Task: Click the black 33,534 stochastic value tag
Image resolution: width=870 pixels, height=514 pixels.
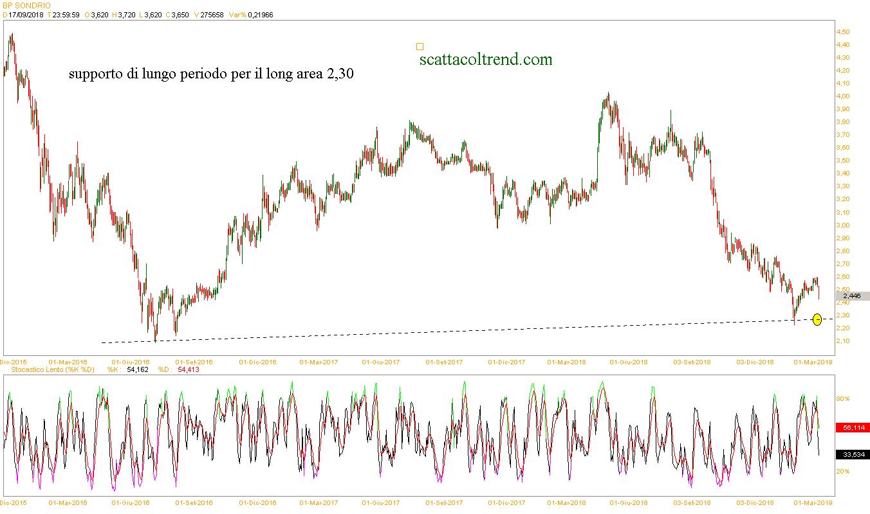Action: (x=852, y=455)
